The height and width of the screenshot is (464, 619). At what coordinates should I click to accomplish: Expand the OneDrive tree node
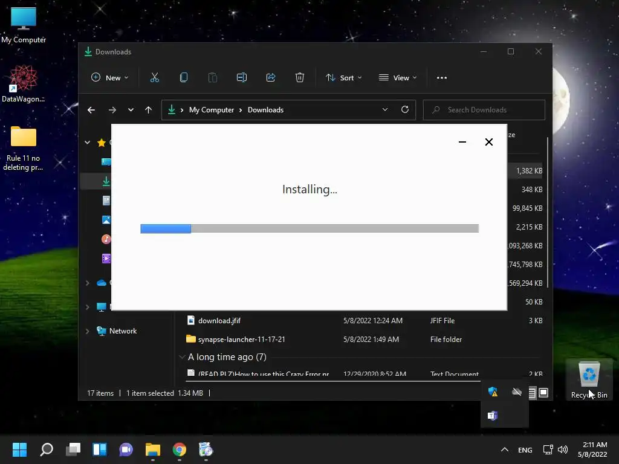[87, 283]
